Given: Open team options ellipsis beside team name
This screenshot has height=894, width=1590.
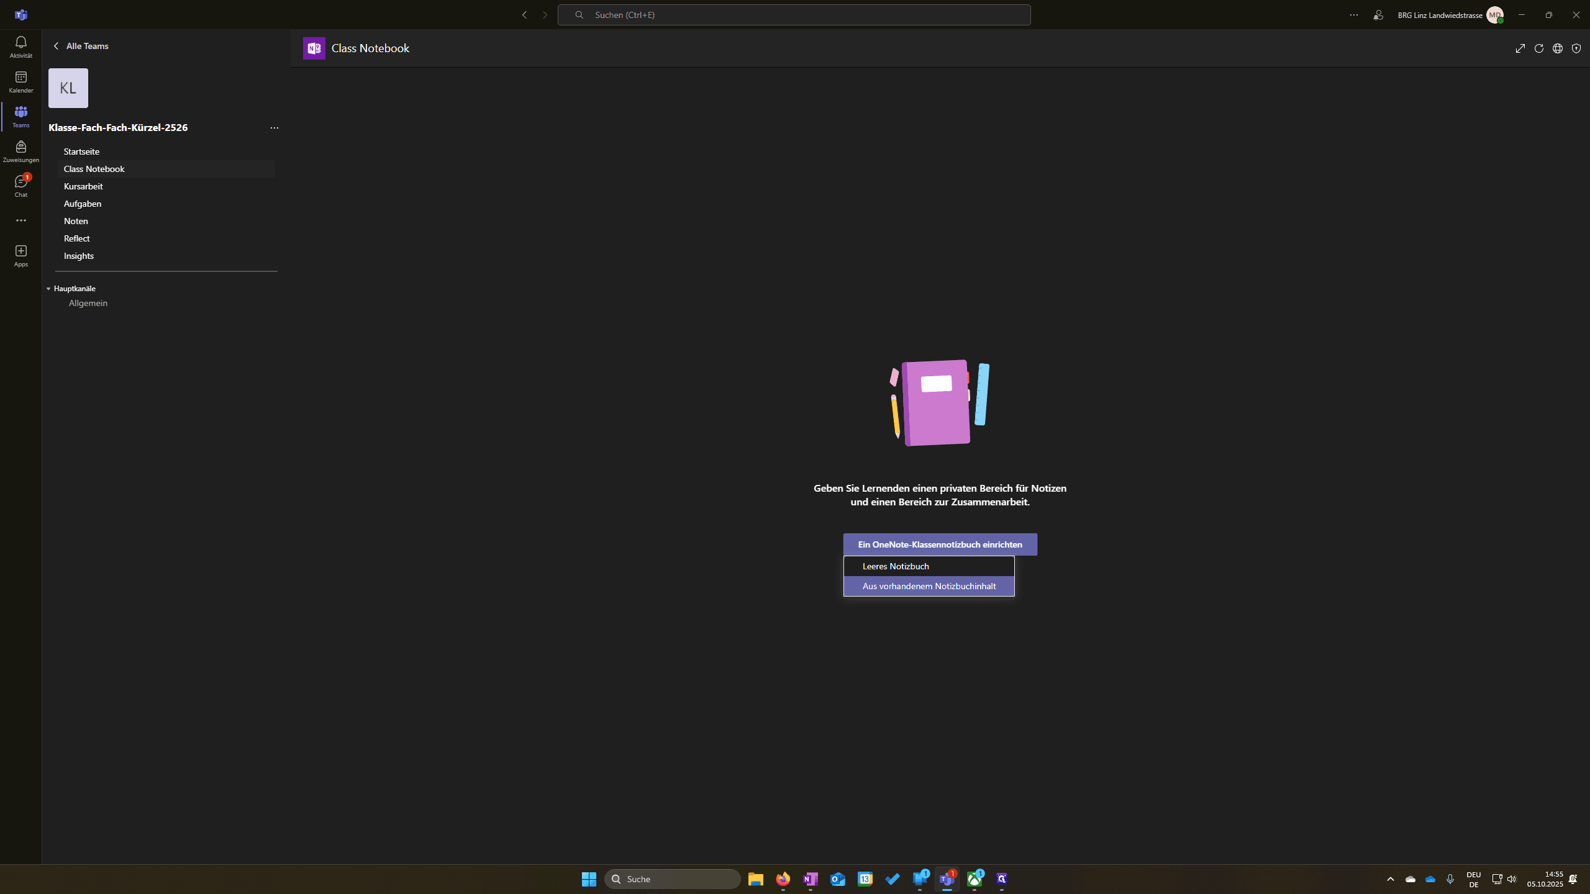Looking at the screenshot, I should click(274, 128).
